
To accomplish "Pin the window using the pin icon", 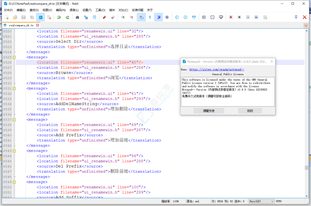I will pos(296,17).
